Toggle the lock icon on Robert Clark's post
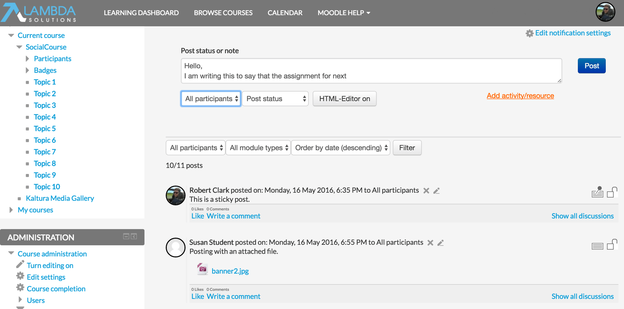 612,192
